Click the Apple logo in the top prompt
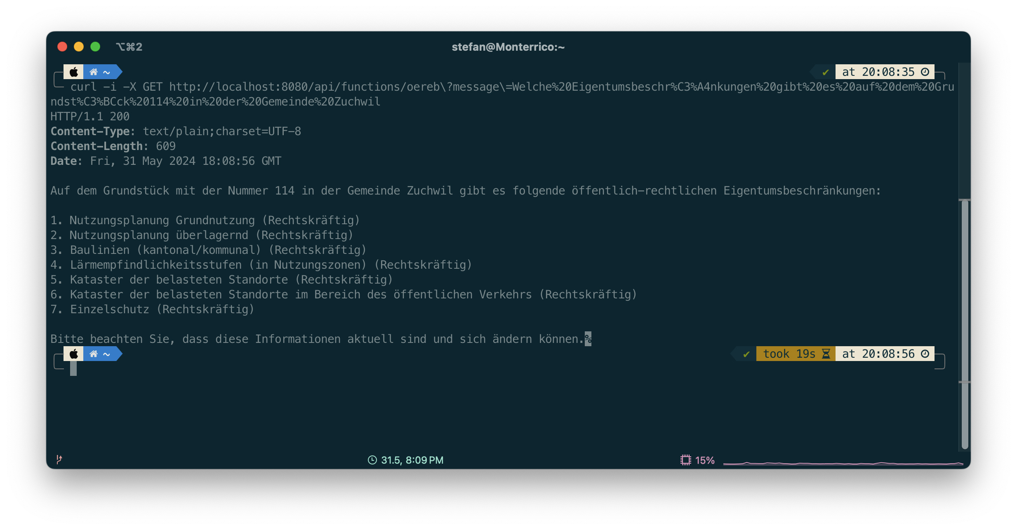The height and width of the screenshot is (530, 1017). click(x=74, y=72)
